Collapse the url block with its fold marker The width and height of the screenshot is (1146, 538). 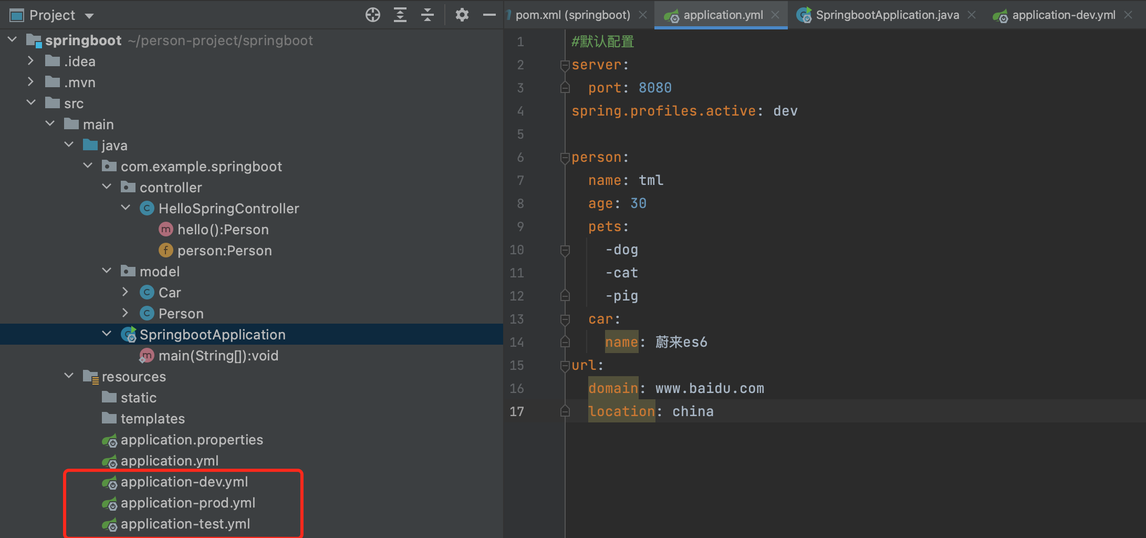point(565,365)
